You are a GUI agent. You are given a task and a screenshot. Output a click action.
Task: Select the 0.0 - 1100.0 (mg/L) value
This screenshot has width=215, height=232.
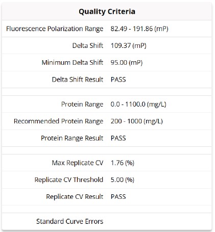(138, 104)
